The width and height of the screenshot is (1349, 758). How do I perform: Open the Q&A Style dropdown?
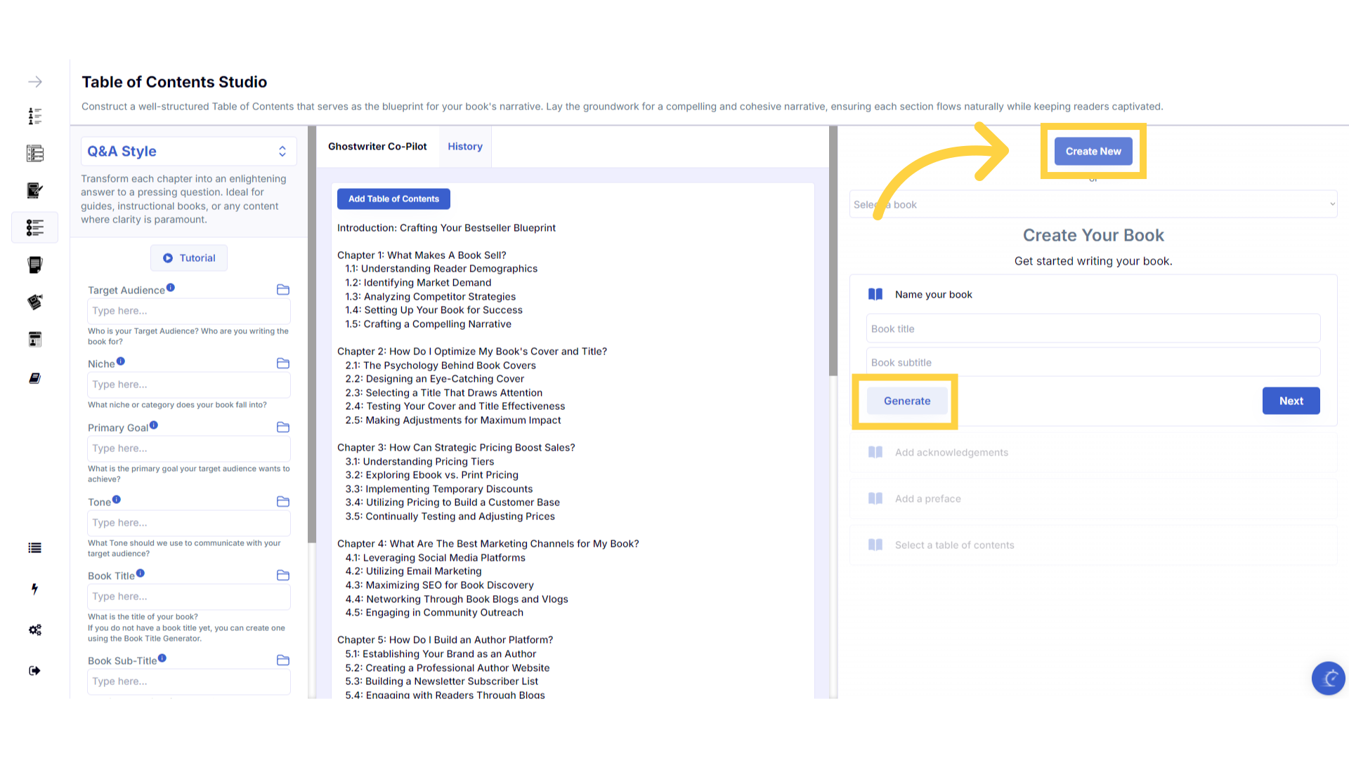coord(188,152)
